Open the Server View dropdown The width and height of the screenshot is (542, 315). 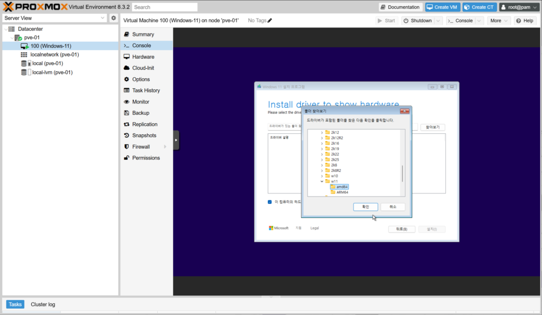(x=103, y=18)
